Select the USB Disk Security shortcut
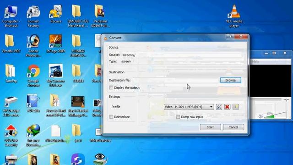293x165 pixels. 11,136
